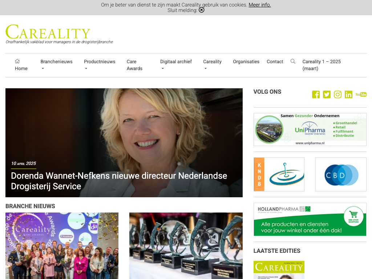The width and height of the screenshot is (372, 279).
Task: Open the Twitter social icon
Action: tap(327, 94)
